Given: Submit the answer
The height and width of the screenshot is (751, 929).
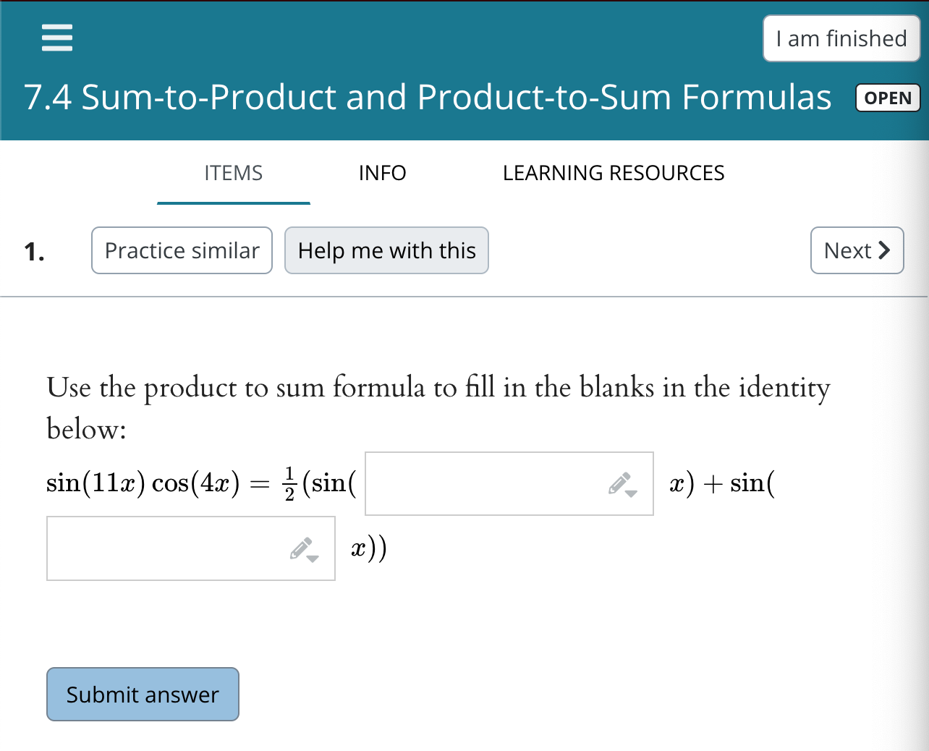Looking at the screenshot, I should (x=143, y=694).
